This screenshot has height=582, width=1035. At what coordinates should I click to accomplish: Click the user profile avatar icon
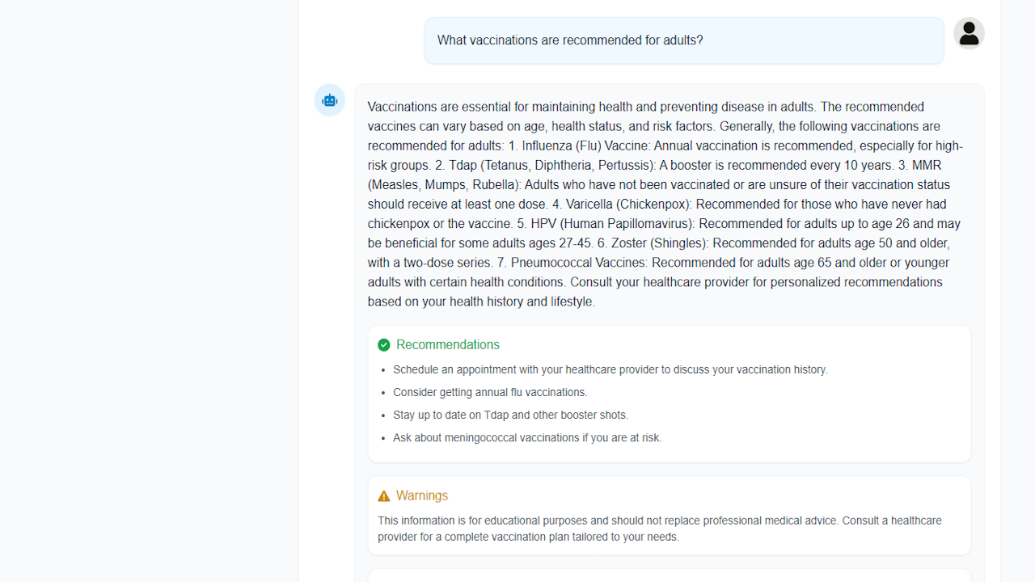[969, 34]
